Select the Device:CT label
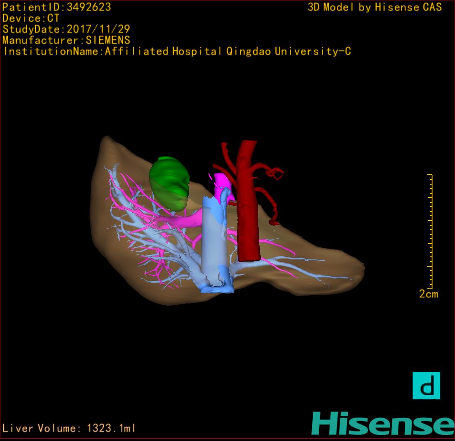 31,19
